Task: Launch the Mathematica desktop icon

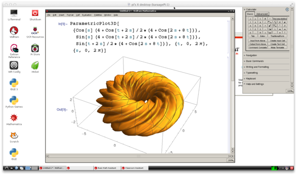Action: point(14,119)
